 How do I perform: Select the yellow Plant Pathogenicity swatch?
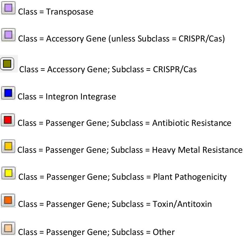[9, 173]
